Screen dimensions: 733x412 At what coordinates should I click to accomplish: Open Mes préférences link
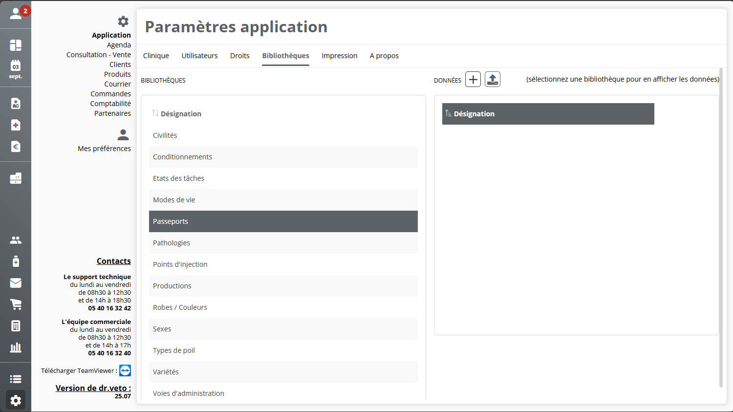[x=104, y=149]
